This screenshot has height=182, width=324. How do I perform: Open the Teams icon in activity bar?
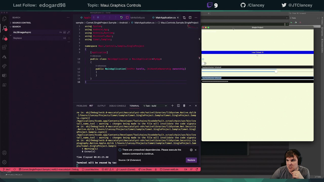click(x=4, y=75)
